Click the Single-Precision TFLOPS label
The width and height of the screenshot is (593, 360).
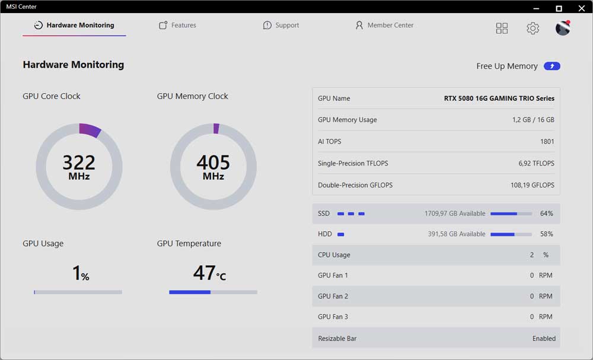tap(353, 163)
